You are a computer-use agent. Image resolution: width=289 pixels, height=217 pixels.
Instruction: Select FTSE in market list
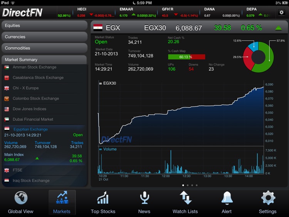point(44,170)
